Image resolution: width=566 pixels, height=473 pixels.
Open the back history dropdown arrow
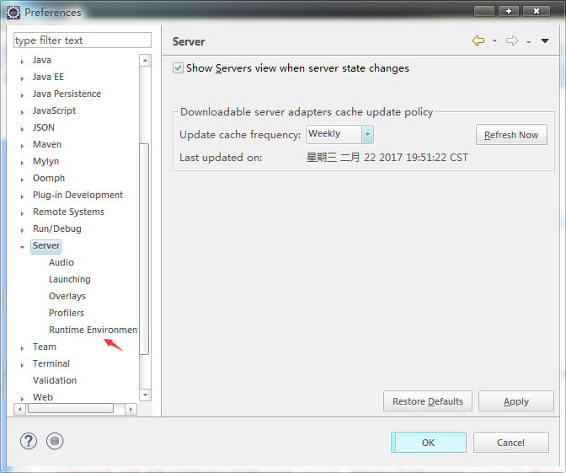(x=494, y=40)
